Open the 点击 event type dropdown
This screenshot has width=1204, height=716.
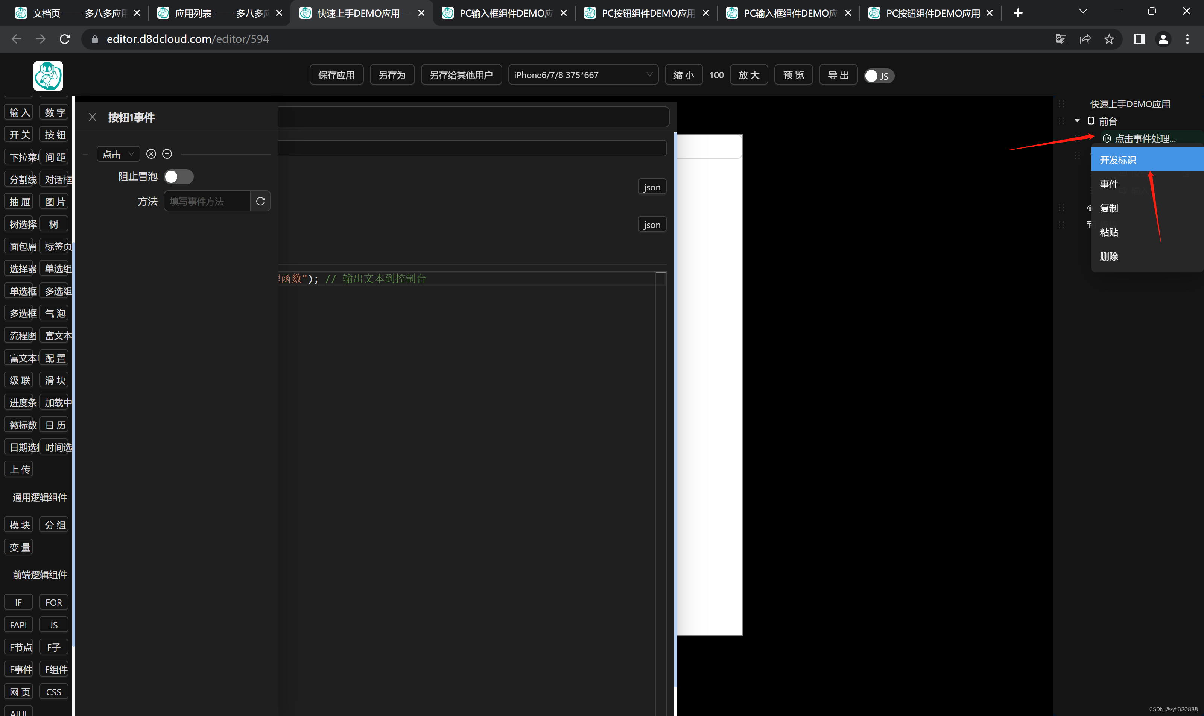117,153
